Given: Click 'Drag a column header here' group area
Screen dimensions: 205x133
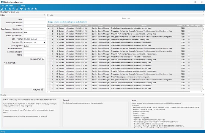Looking at the screenshot, I should [68, 22].
